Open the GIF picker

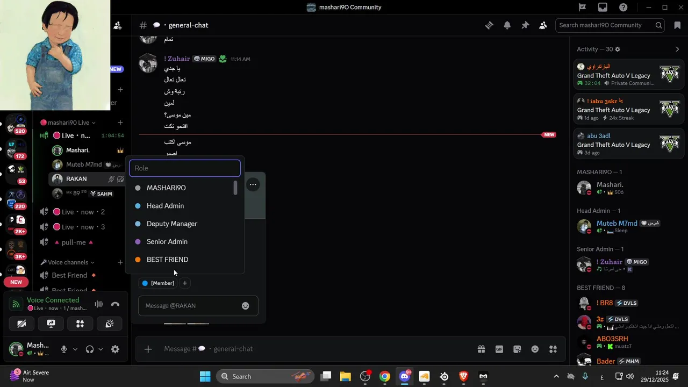point(499,349)
